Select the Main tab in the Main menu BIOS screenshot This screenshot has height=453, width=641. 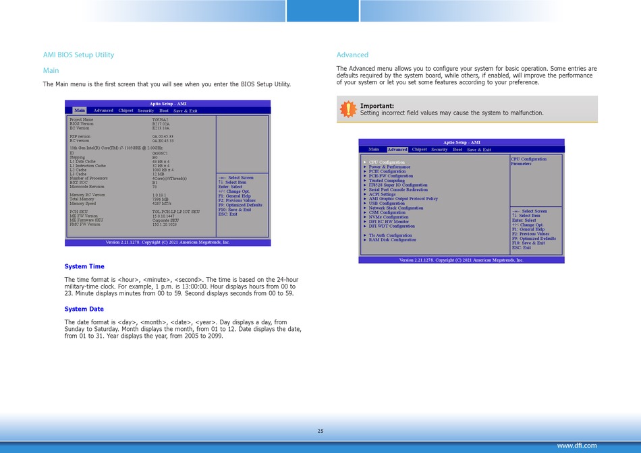[80, 111]
